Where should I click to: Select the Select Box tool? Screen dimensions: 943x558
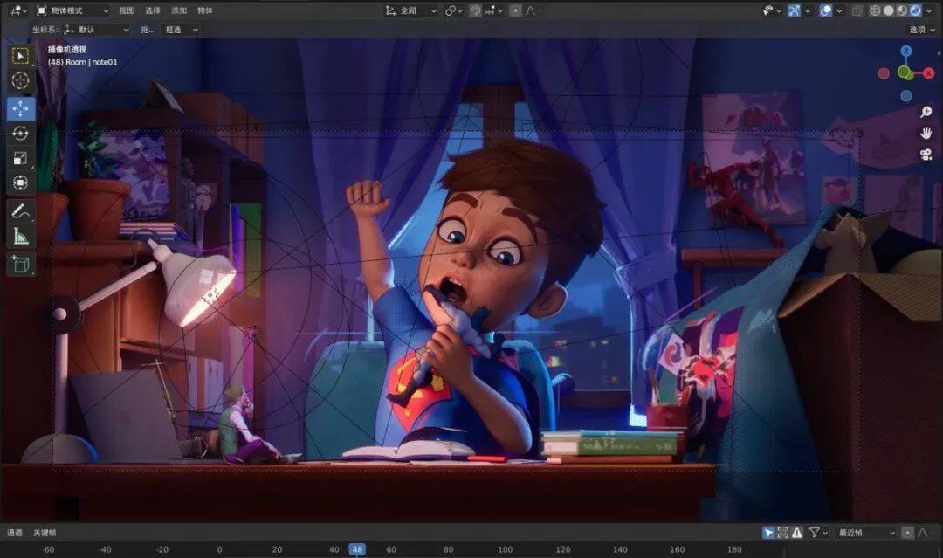(20, 56)
